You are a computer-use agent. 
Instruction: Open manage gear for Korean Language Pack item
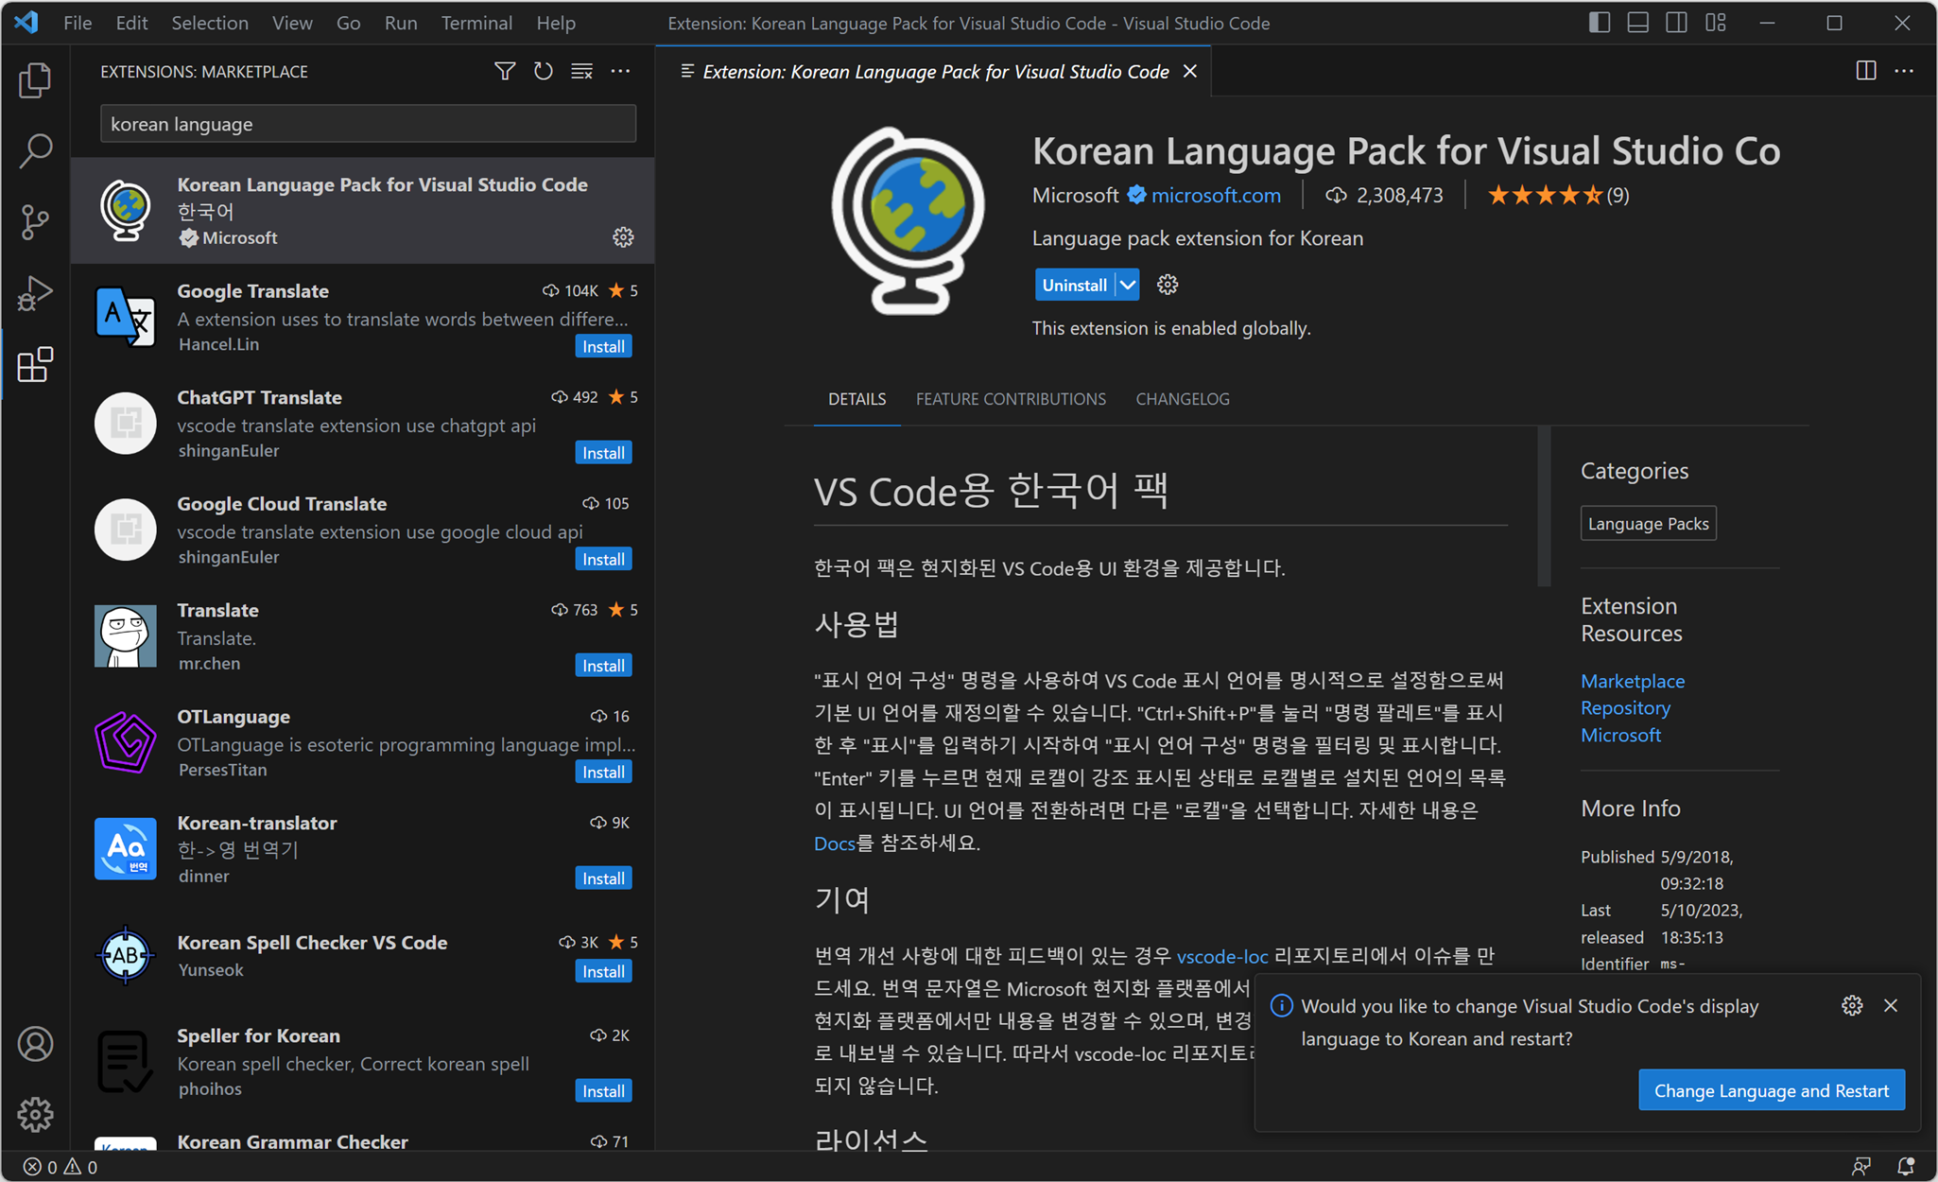click(x=623, y=237)
